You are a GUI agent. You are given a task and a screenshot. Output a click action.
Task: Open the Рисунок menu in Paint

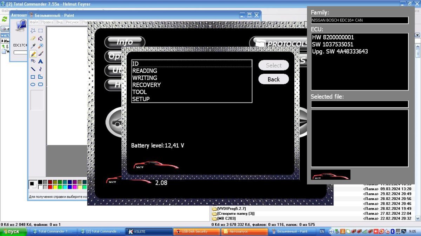point(73,22)
